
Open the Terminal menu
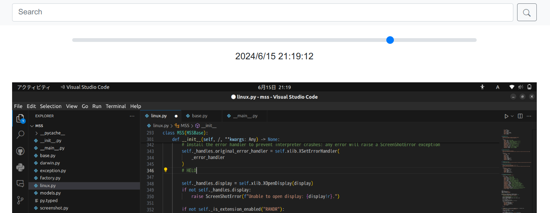(x=116, y=106)
